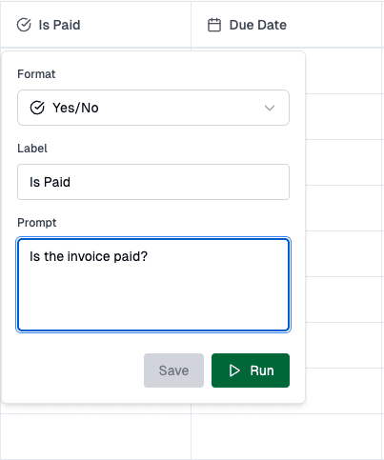Focus the Label input containing Is Paid
Viewport: 384px width, 460px height.
[x=153, y=182]
